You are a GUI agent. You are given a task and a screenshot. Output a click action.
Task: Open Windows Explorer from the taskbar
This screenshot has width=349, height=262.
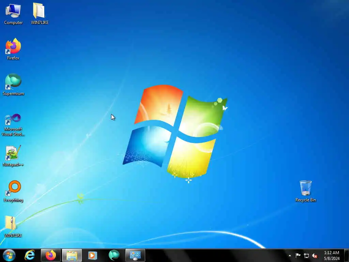(x=72, y=255)
